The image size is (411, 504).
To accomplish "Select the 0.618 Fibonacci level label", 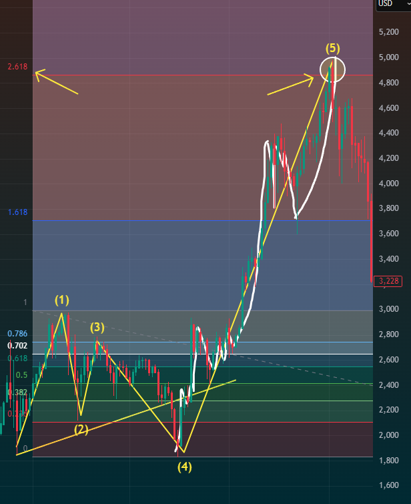I will click(x=17, y=358).
